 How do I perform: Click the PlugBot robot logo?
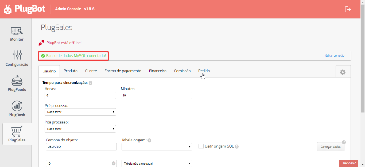(7, 9)
